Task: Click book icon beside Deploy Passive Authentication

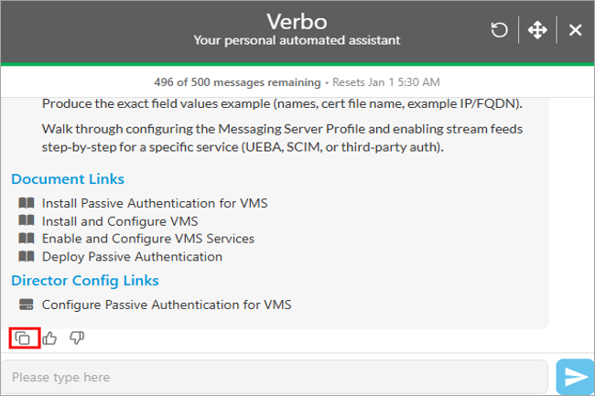Action: point(26,256)
